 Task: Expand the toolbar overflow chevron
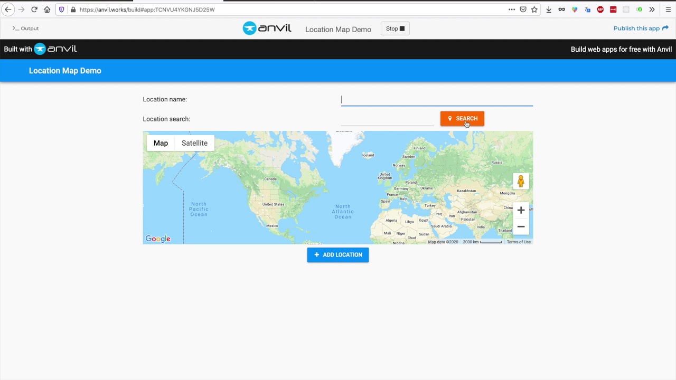(x=652, y=9)
